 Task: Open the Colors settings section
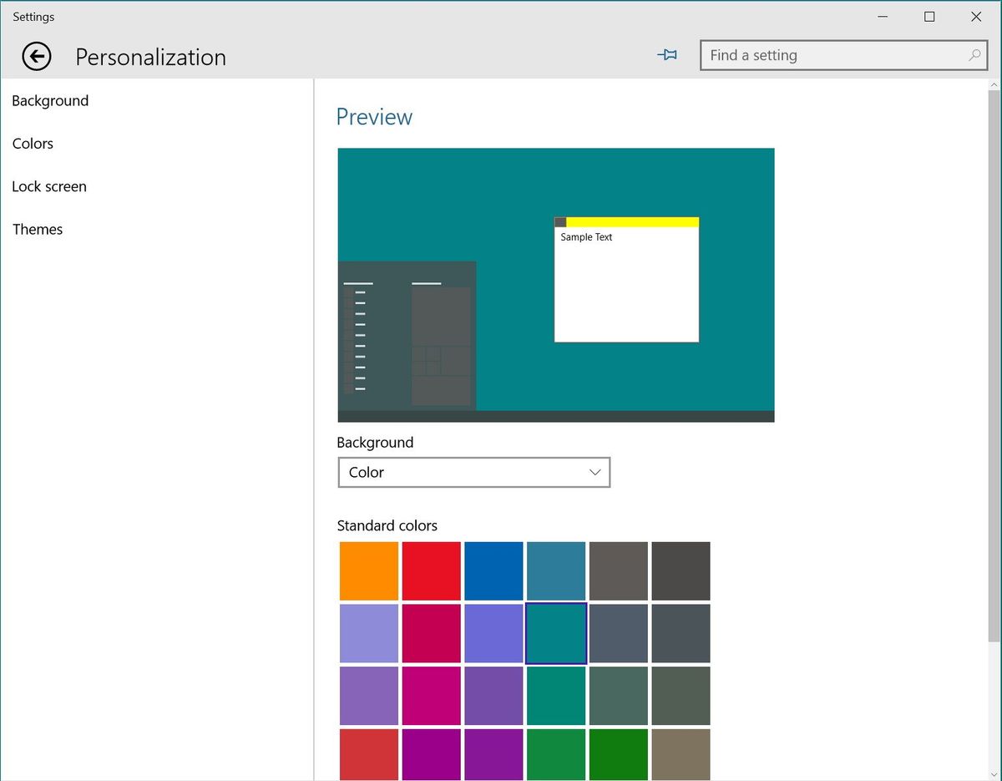coord(33,143)
